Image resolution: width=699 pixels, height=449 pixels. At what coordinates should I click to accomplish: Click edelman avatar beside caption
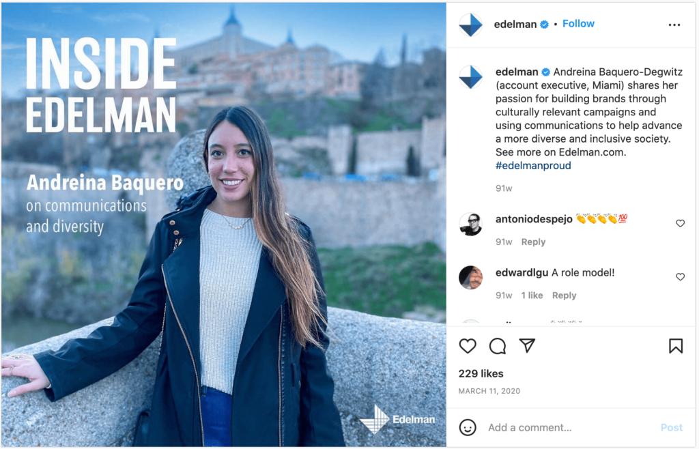coord(471,76)
